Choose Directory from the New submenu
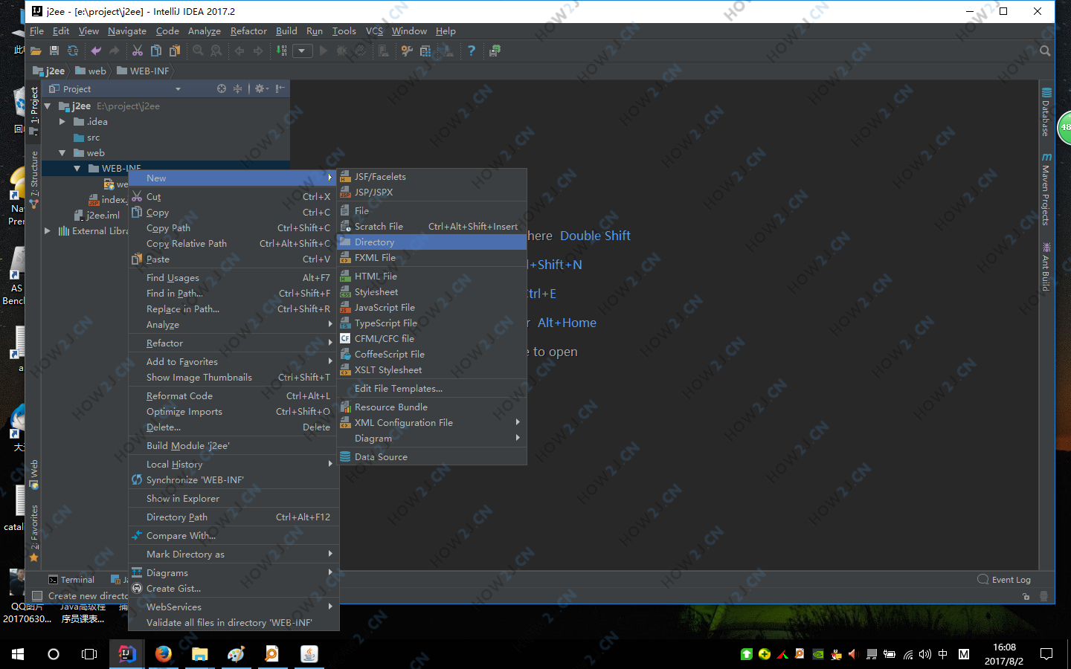1071x669 pixels. (432, 242)
